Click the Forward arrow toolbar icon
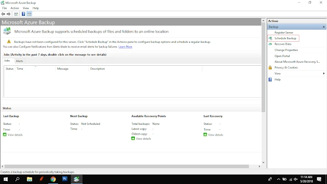 [9, 14]
